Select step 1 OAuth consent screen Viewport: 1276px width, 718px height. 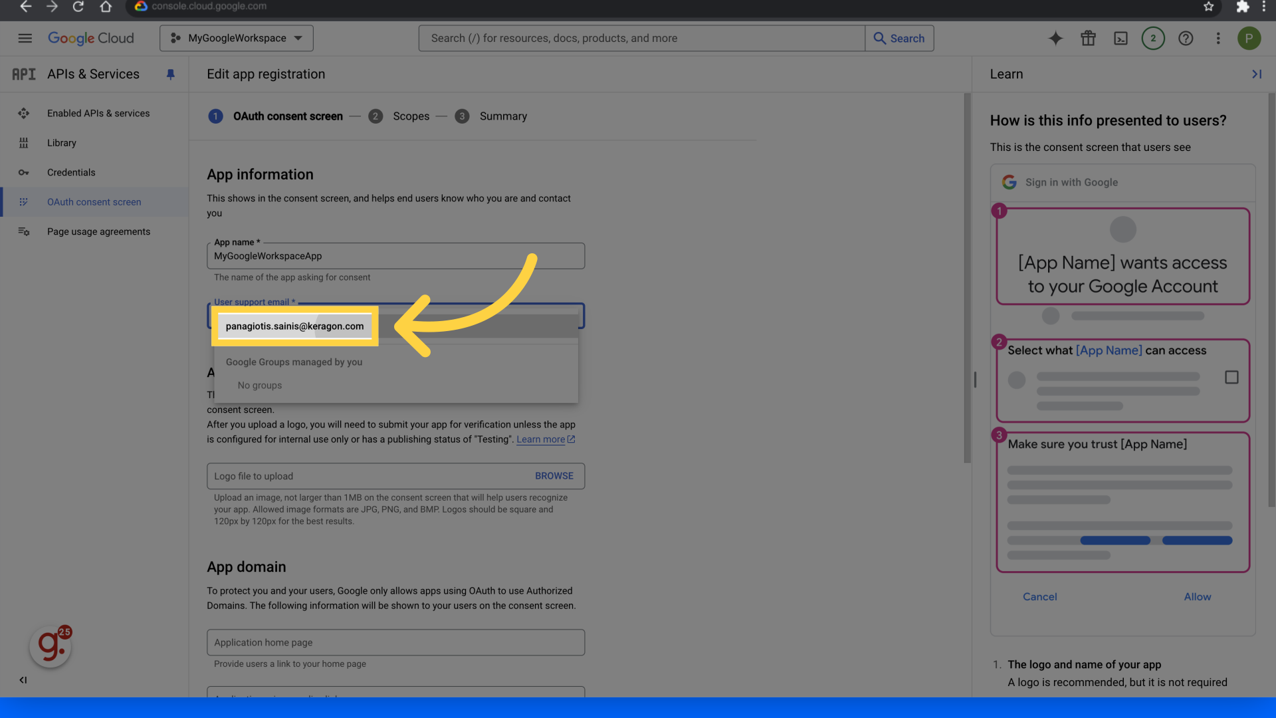pos(276,116)
